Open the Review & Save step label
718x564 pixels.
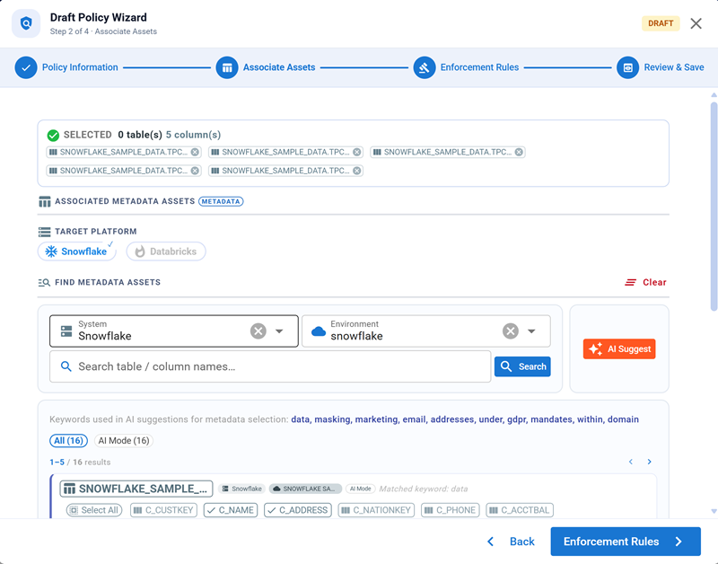click(x=674, y=67)
